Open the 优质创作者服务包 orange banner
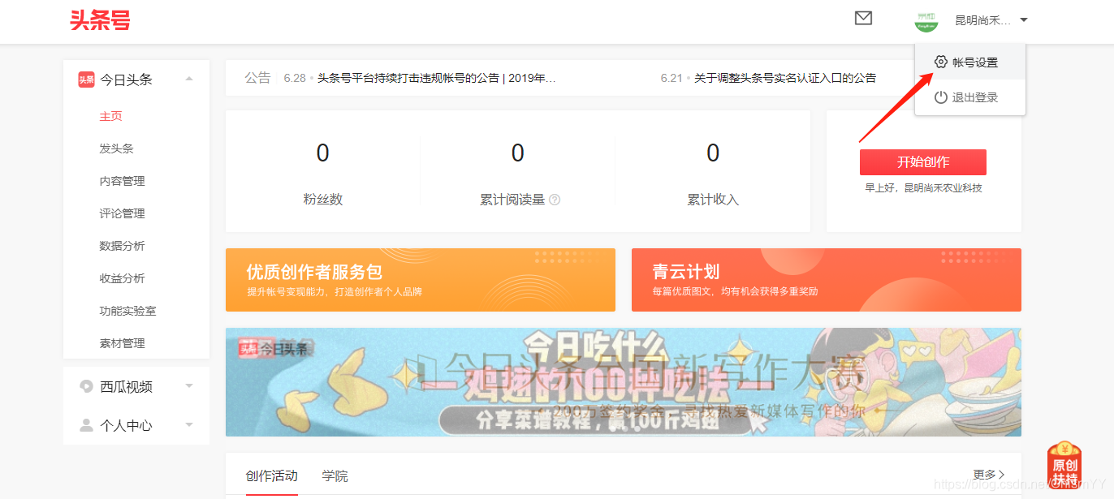Viewport: 1114px width, 499px height. (x=420, y=280)
